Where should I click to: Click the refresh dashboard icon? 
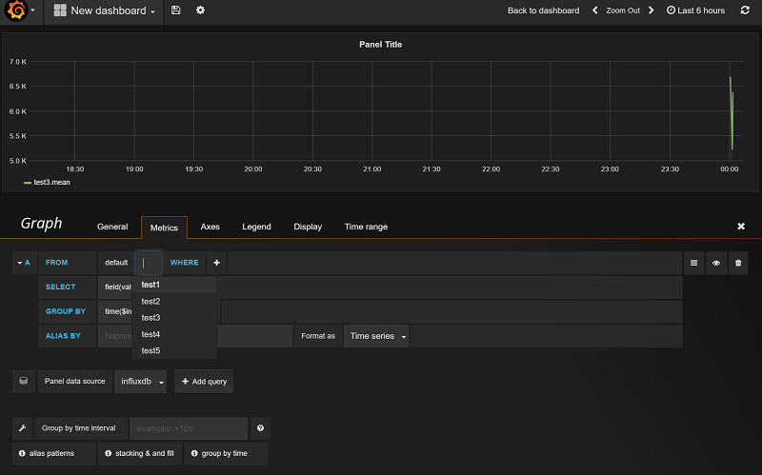(x=745, y=10)
